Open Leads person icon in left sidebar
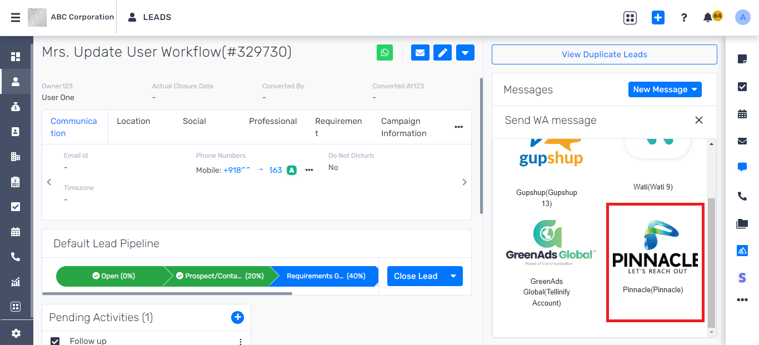This screenshot has height=345, width=759. pyautogui.click(x=16, y=82)
